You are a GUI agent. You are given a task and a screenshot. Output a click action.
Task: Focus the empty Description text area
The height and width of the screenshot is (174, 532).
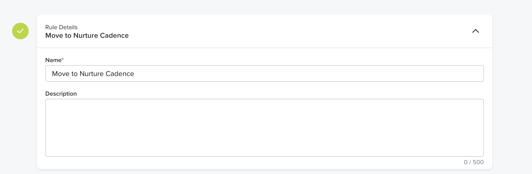click(x=264, y=127)
